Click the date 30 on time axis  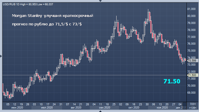[147, 104]
